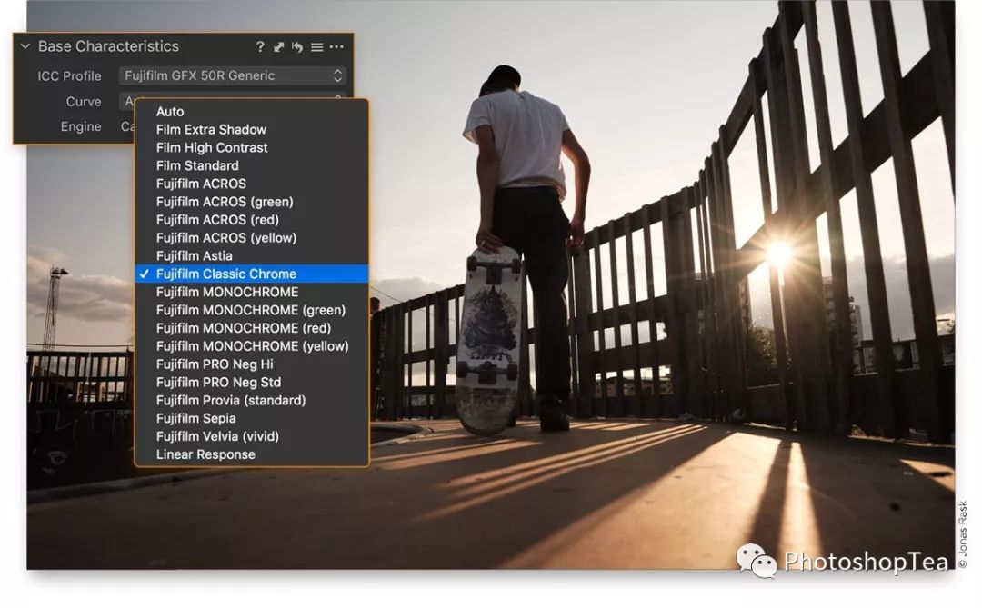The width and height of the screenshot is (982, 608).
Task: Select Film Standard curve
Action: (x=252, y=166)
